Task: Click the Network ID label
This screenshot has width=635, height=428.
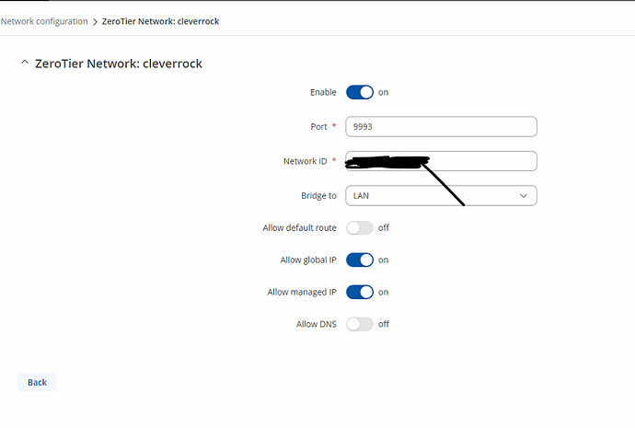Action: [x=305, y=161]
